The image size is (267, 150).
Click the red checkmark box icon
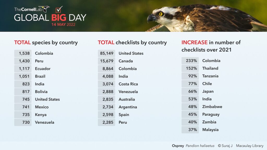pos(59,10)
